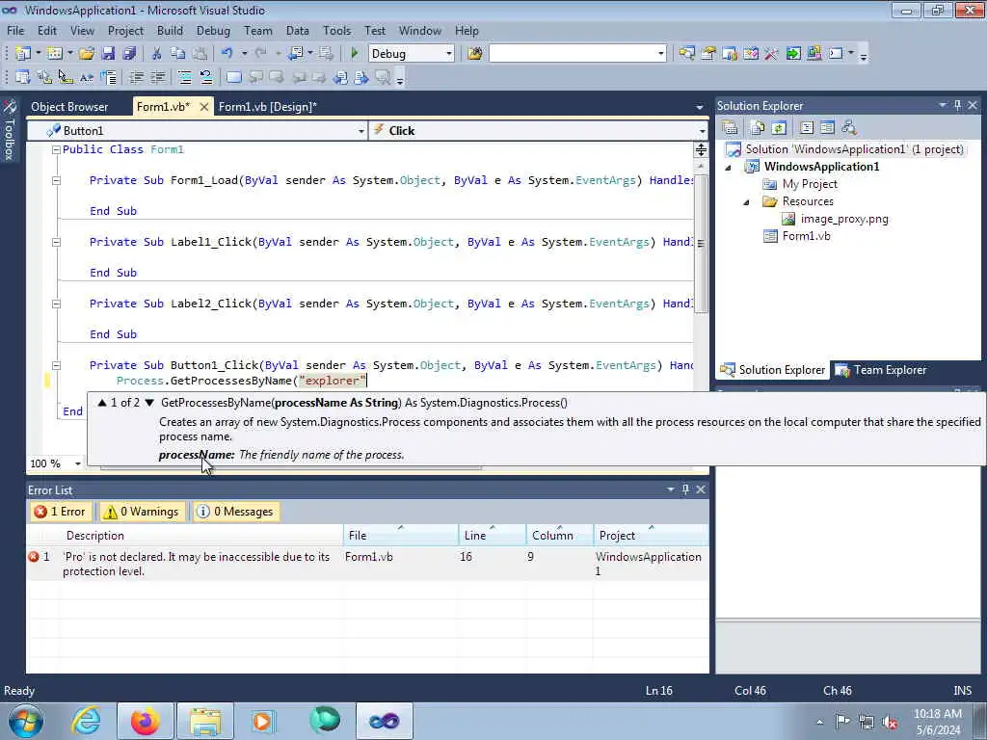This screenshot has width=987, height=740.
Task: Click the Uncomment Selected Lines icon
Action: (x=206, y=77)
